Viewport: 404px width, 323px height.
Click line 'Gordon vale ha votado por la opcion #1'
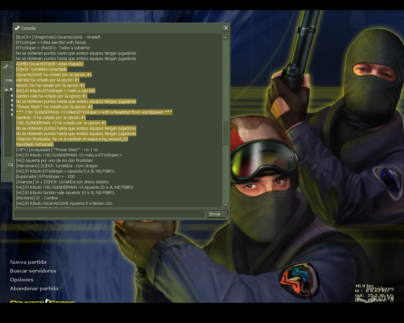(x=51, y=96)
